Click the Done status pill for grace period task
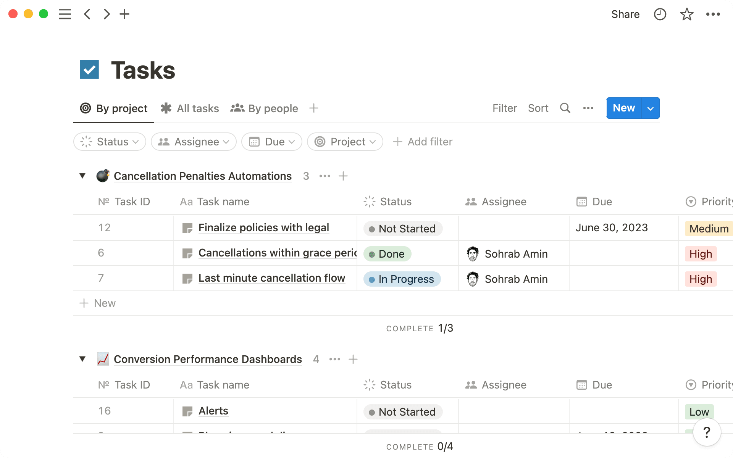This screenshot has width=733, height=458. click(x=387, y=254)
